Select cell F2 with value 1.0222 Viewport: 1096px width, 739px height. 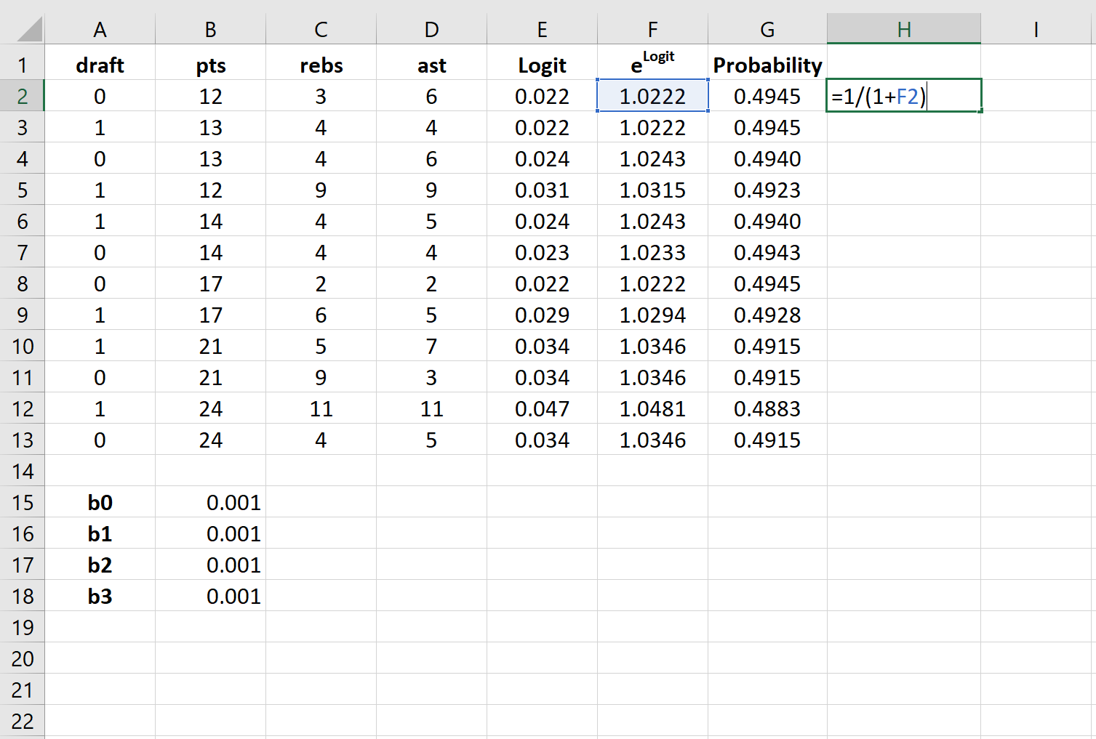coord(652,96)
